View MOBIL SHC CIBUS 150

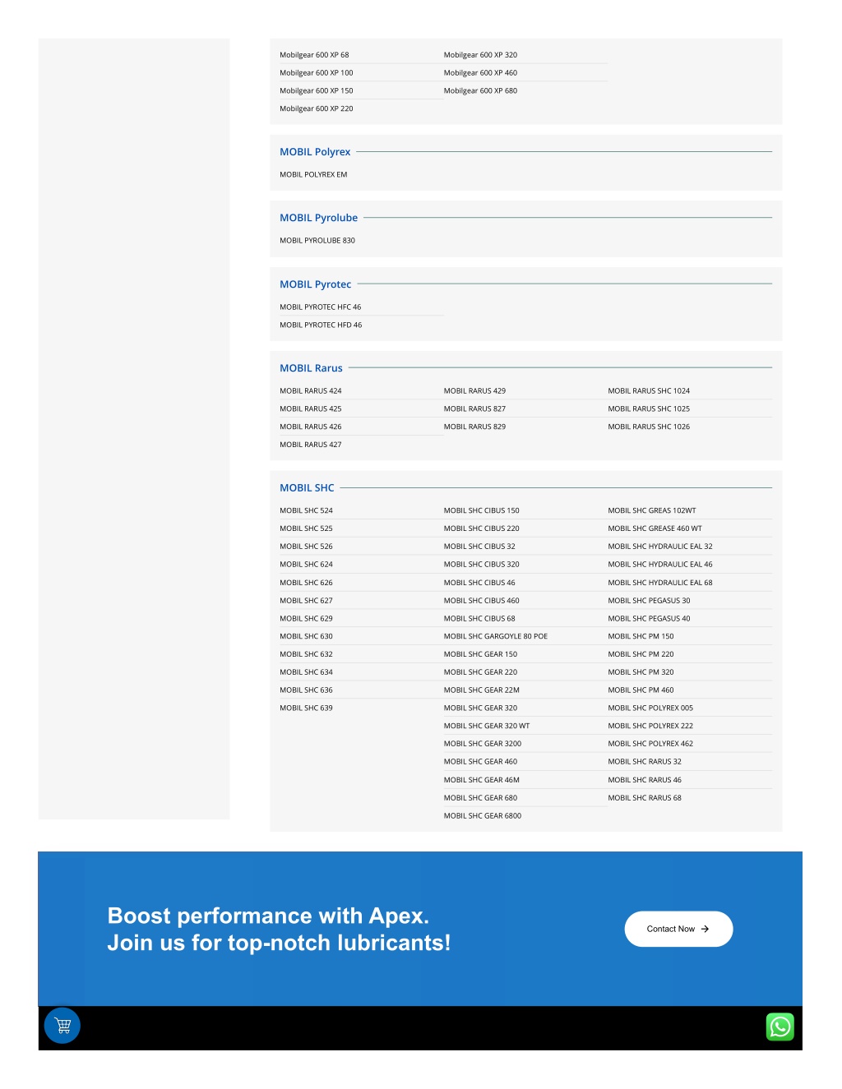481,511
